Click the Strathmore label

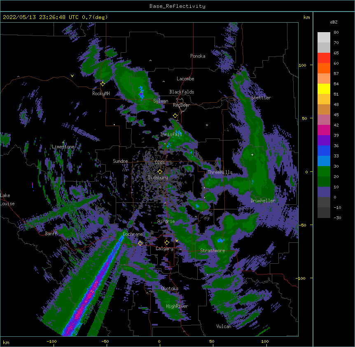pos(213,251)
